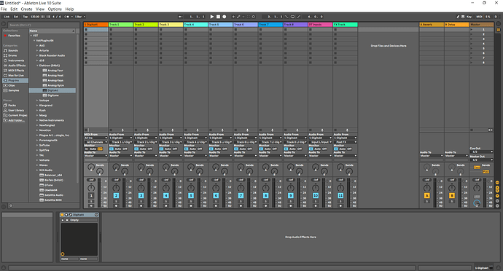Select the Satellite Audio plugin
This screenshot has height=271, width=503.
53,195
